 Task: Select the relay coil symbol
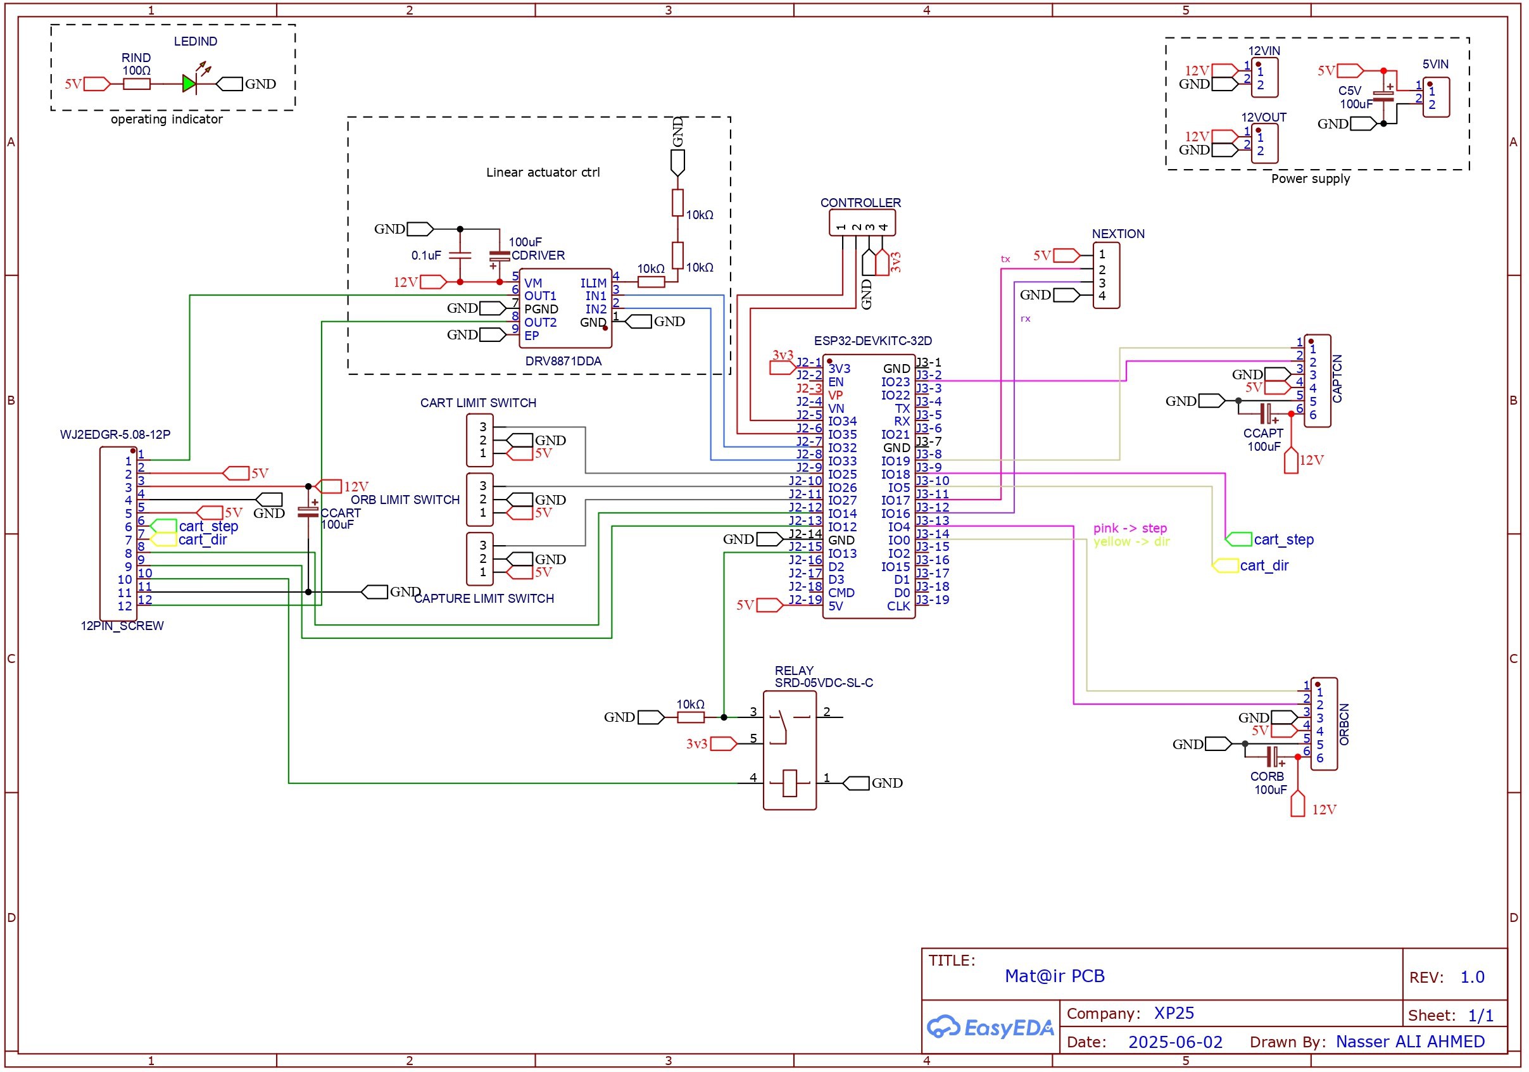[790, 783]
